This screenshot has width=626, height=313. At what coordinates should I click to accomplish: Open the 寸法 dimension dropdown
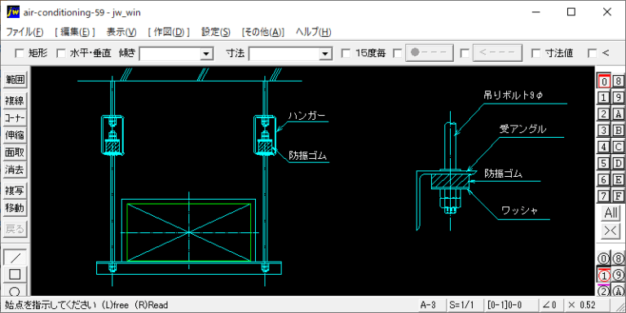point(325,54)
